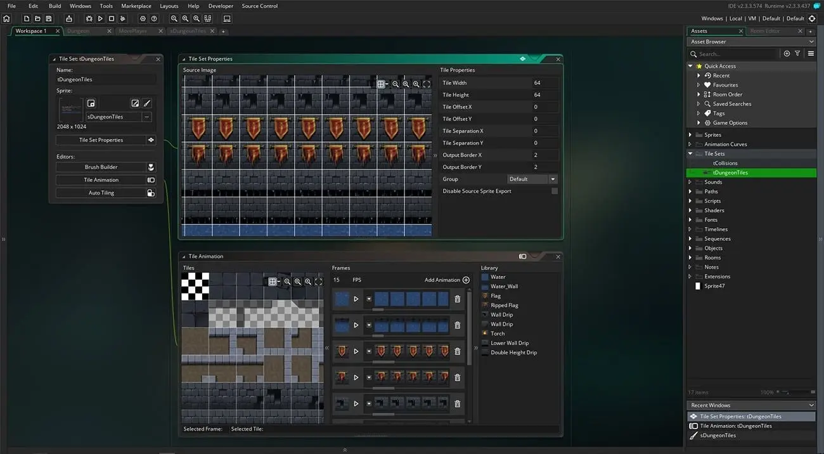Click new sprite icon beside thumbnail
Screen dimensions: 824x454
tap(91, 103)
